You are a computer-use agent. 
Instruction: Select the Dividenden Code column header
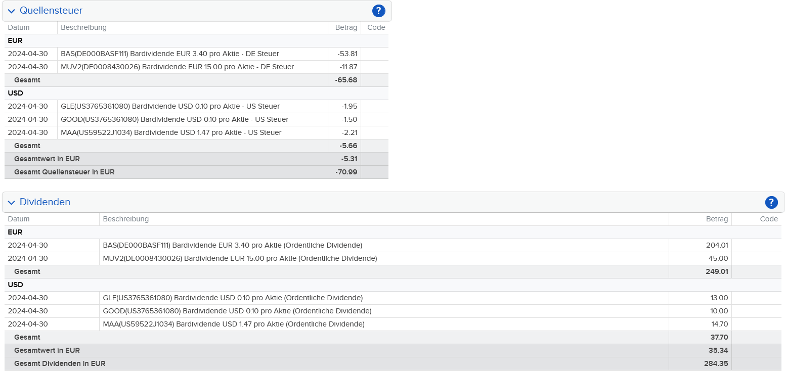769,219
